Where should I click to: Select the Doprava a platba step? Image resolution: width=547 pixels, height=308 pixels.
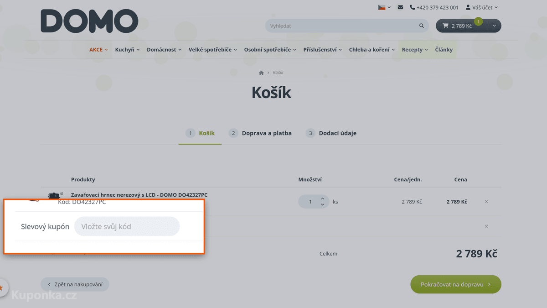tap(260, 133)
